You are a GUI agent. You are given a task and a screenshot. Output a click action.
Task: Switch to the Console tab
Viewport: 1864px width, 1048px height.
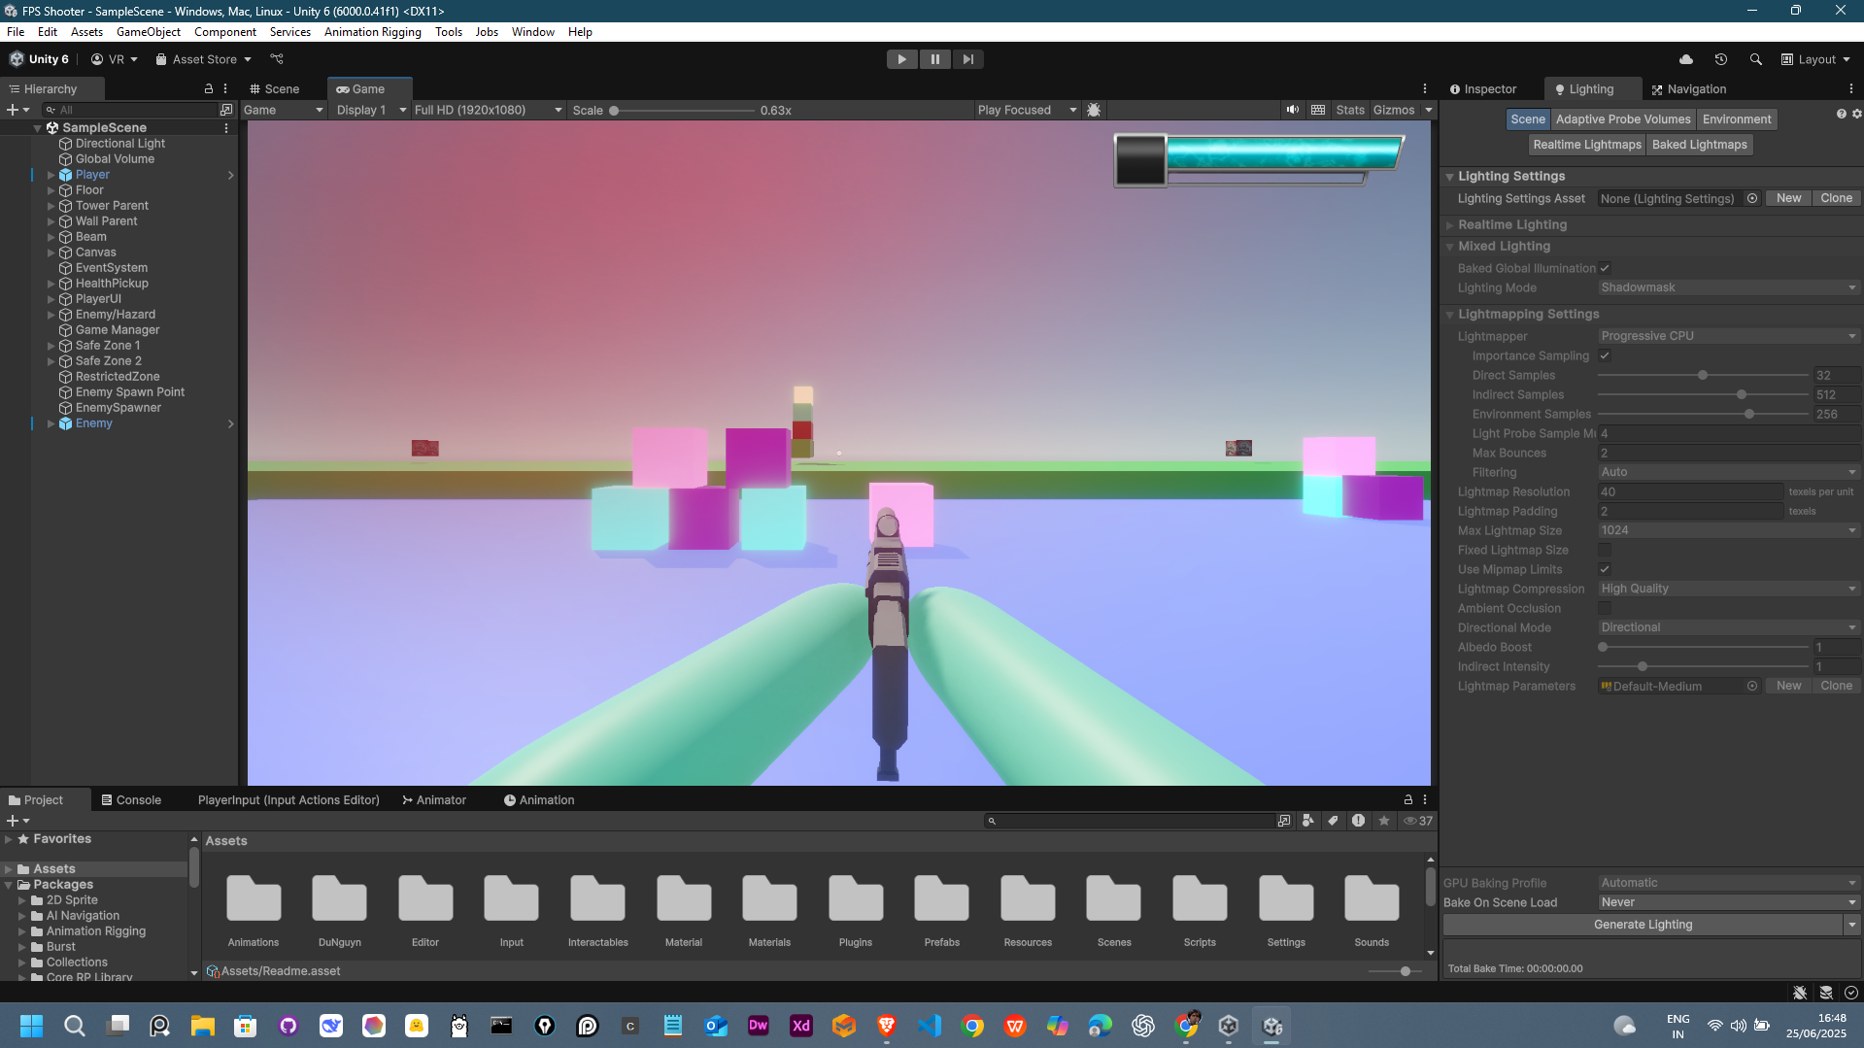click(x=131, y=800)
